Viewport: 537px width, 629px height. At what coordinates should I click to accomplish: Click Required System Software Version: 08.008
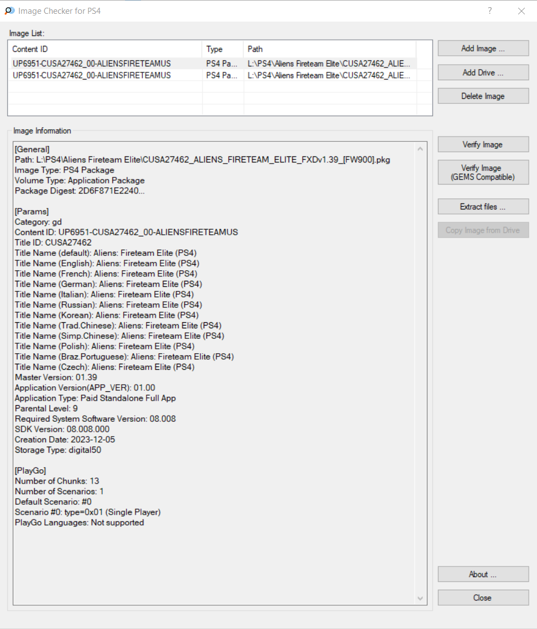(x=95, y=419)
